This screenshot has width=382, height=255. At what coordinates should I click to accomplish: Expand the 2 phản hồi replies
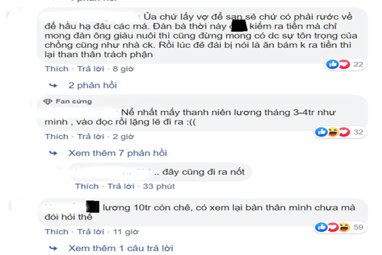[x=92, y=85]
